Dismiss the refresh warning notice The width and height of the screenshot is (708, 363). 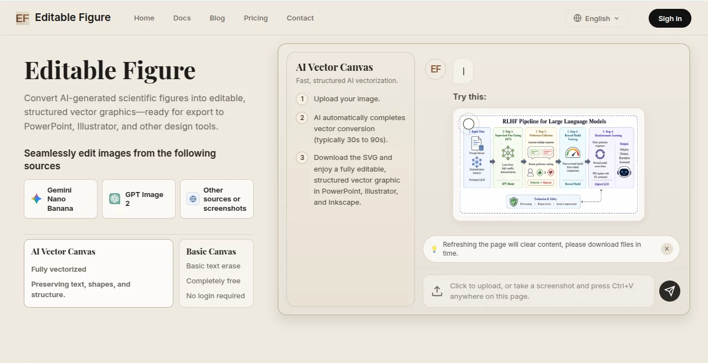(x=667, y=249)
